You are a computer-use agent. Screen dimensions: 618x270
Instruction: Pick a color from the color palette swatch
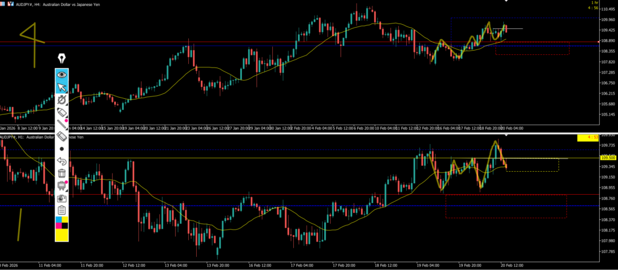62,225
